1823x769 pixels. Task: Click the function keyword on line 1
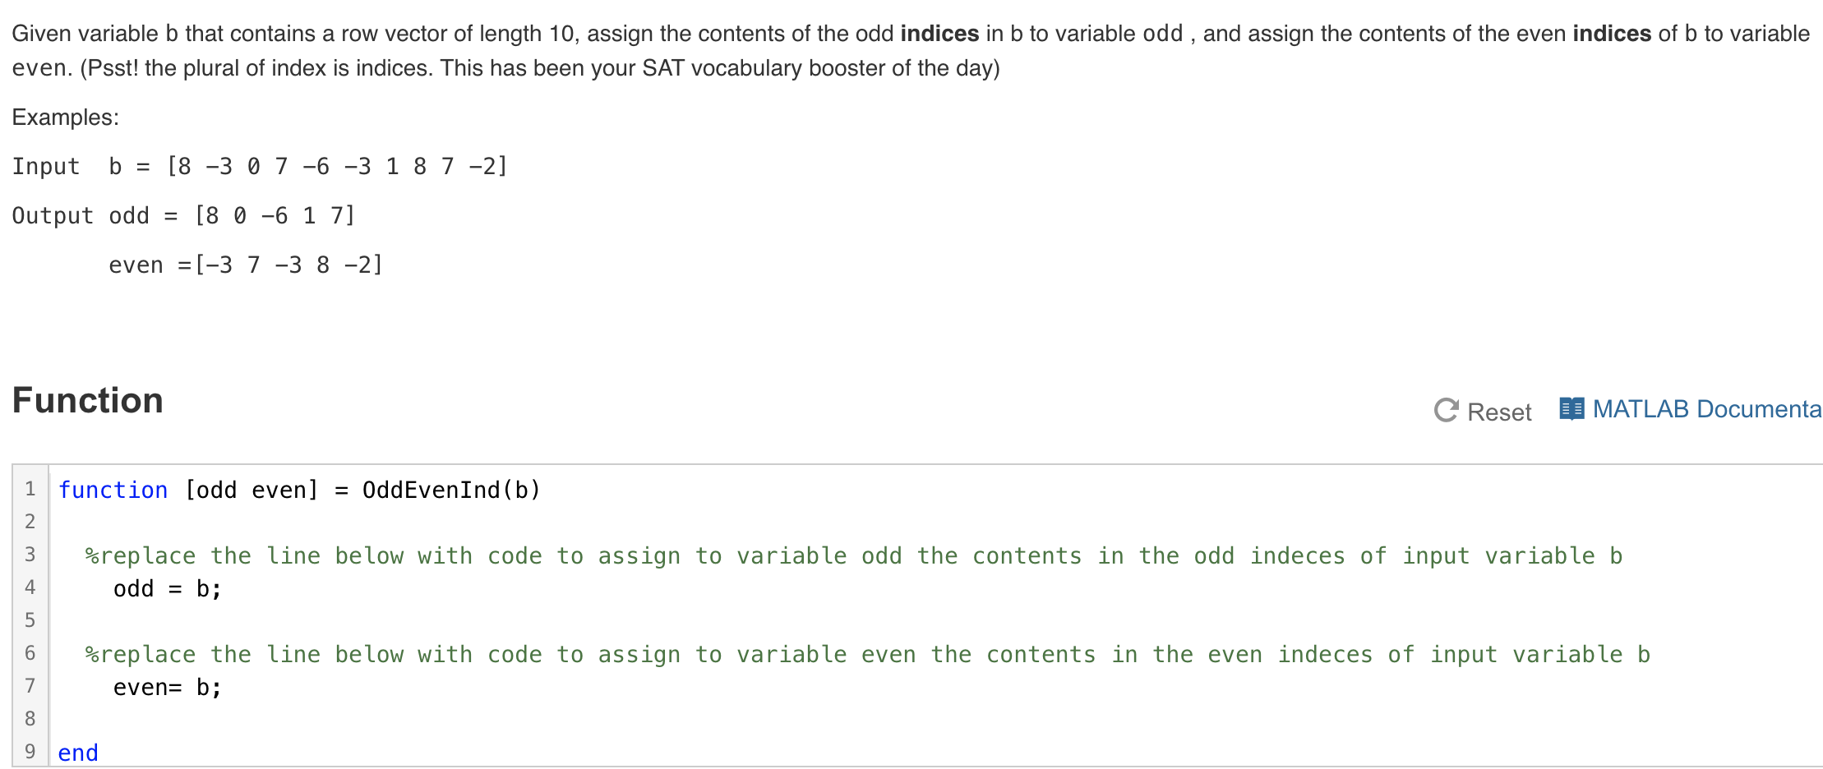click(x=113, y=490)
